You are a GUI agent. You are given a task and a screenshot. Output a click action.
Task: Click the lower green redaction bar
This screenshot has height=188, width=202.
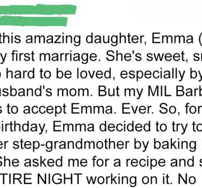(x=34, y=21)
